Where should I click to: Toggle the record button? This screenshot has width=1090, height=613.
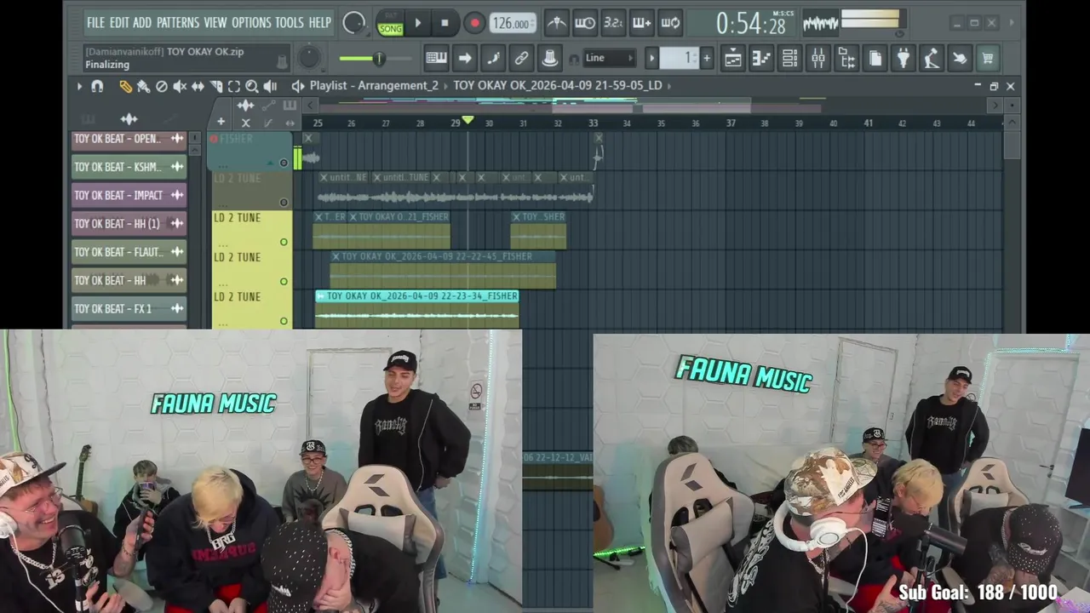pyautogui.click(x=474, y=23)
